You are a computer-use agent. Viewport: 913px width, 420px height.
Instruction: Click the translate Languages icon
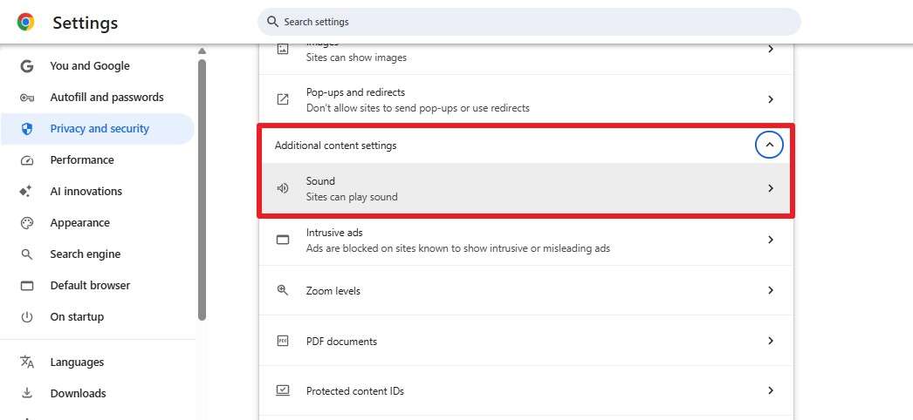point(27,362)
